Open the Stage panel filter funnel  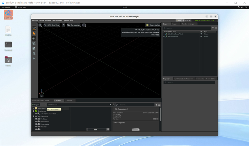[x=213, y=28]
